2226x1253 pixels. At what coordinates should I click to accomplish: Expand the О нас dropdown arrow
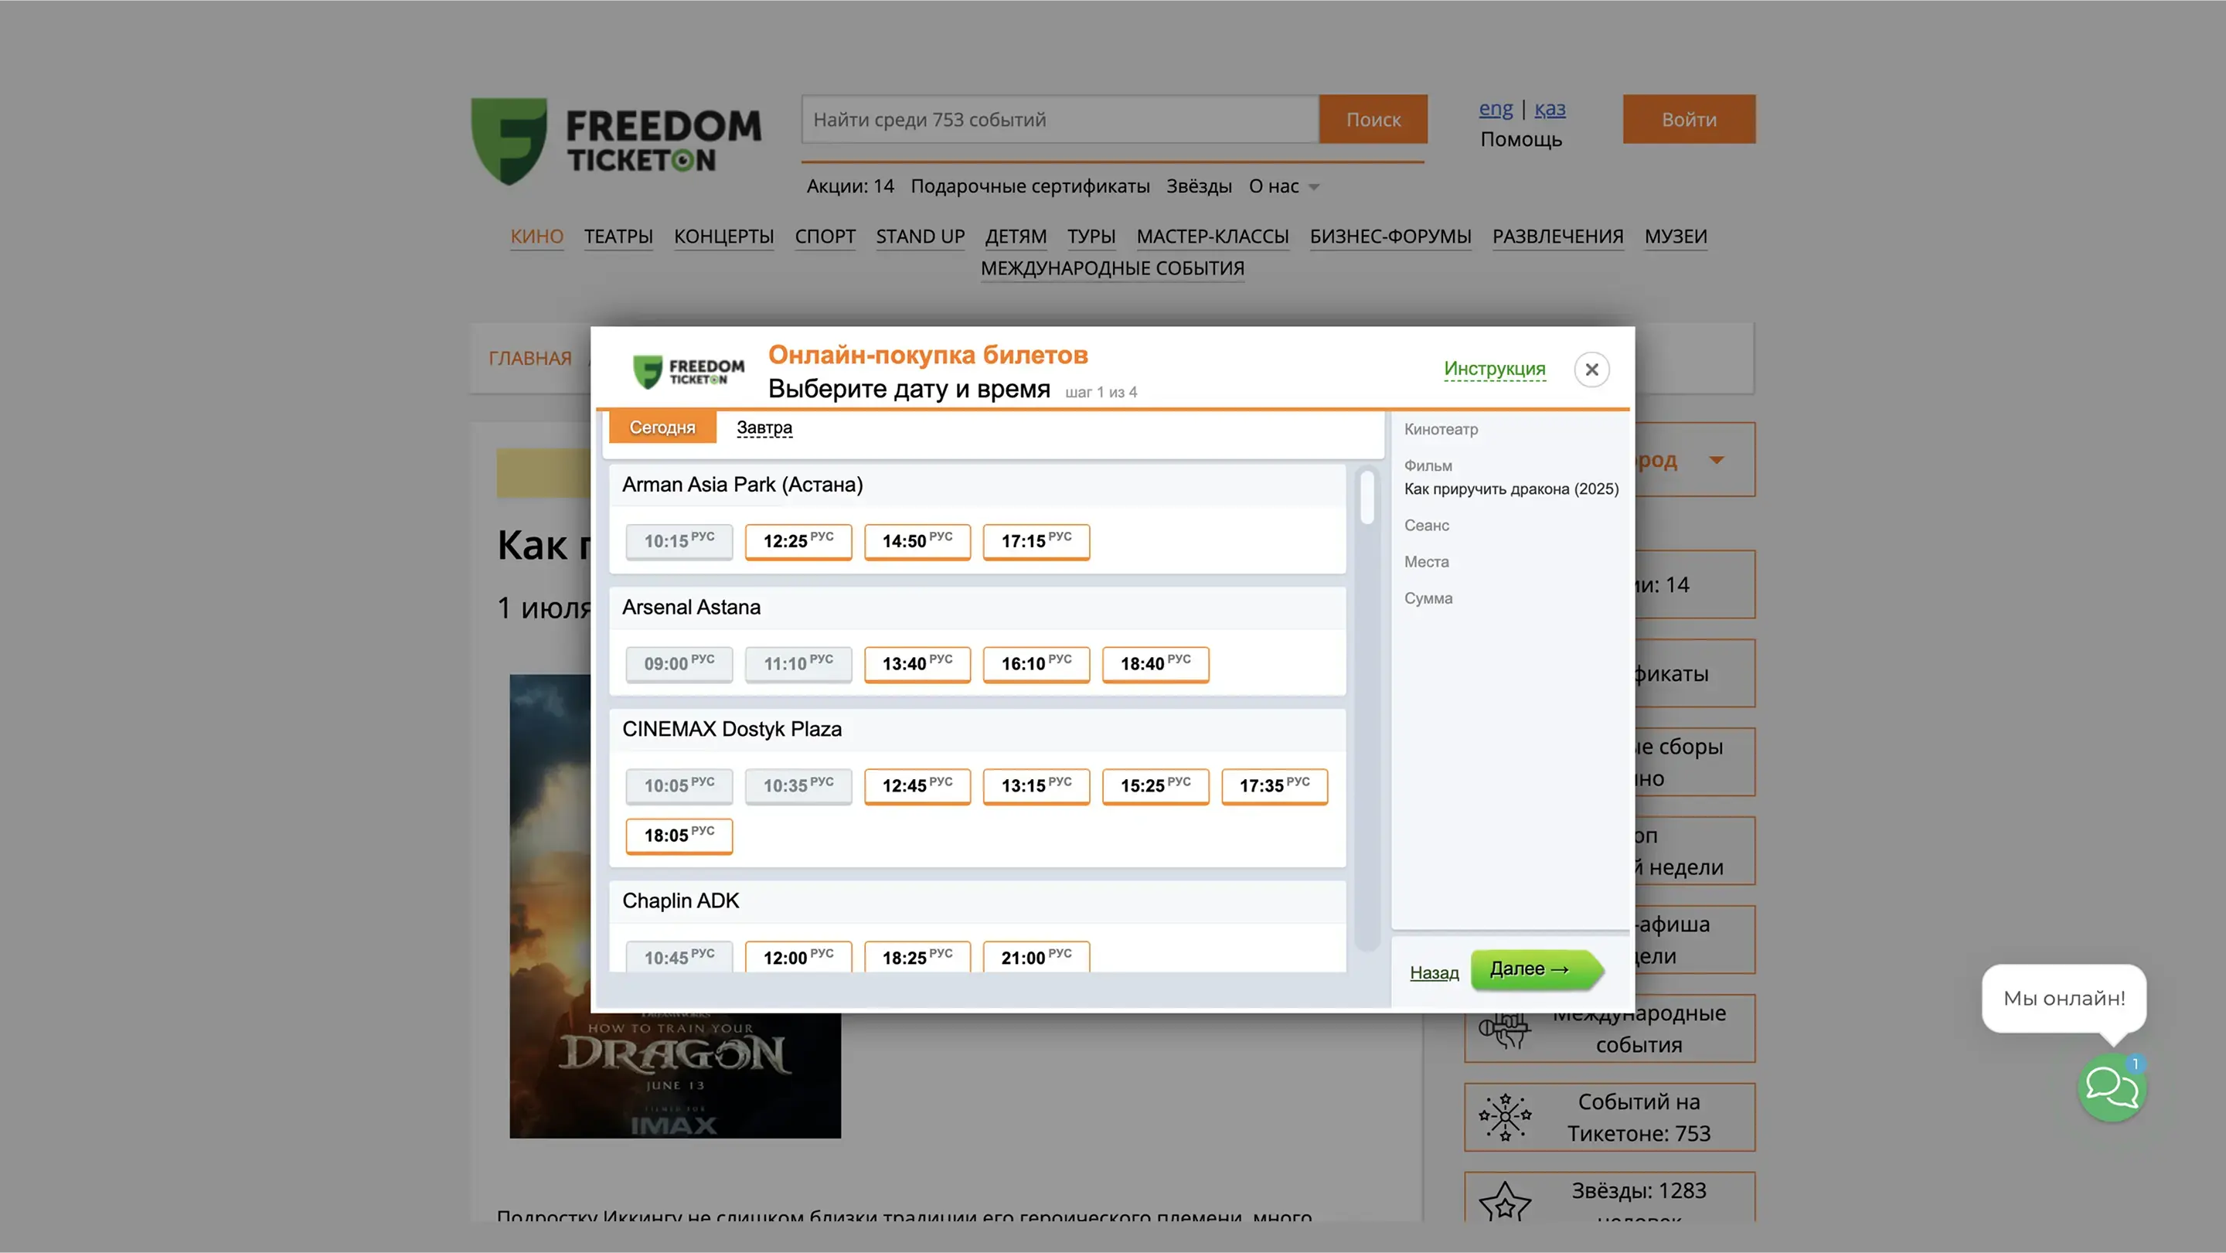[x=1314, y=188]
